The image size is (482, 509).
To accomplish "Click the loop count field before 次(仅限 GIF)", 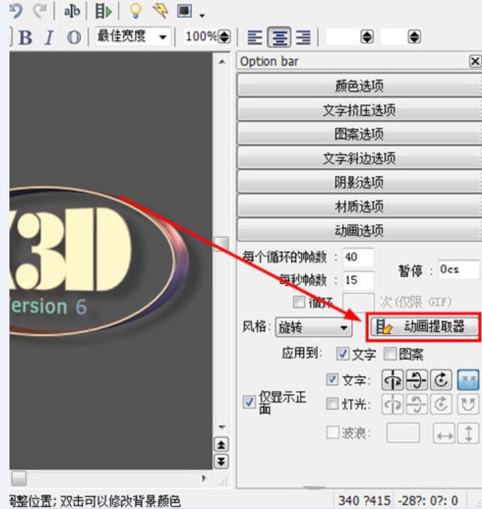I will click(358, 302).
